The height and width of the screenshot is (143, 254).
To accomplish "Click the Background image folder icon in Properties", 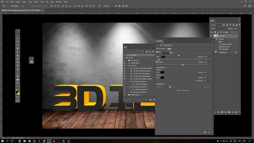I will point(170,87).
